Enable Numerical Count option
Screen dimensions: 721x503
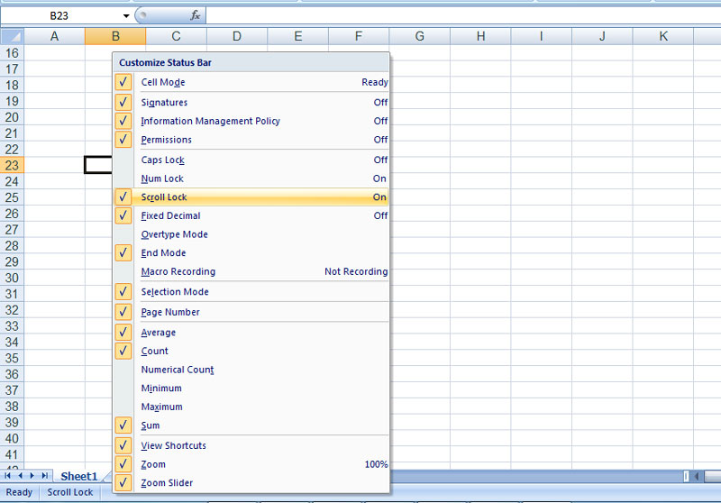coord(251,370)
